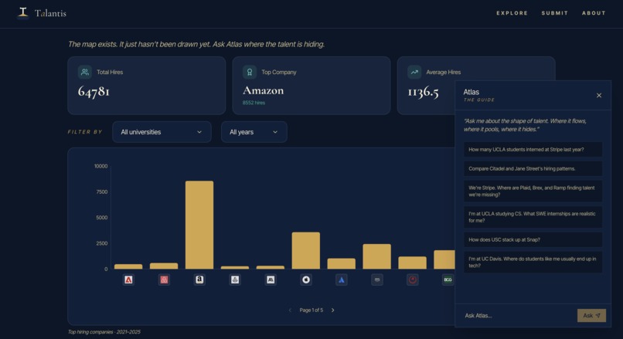Image resolution: width=623 pixels, height=339 pixels.
Task: Go to previous chart page arrow
Action: point(290,310)
